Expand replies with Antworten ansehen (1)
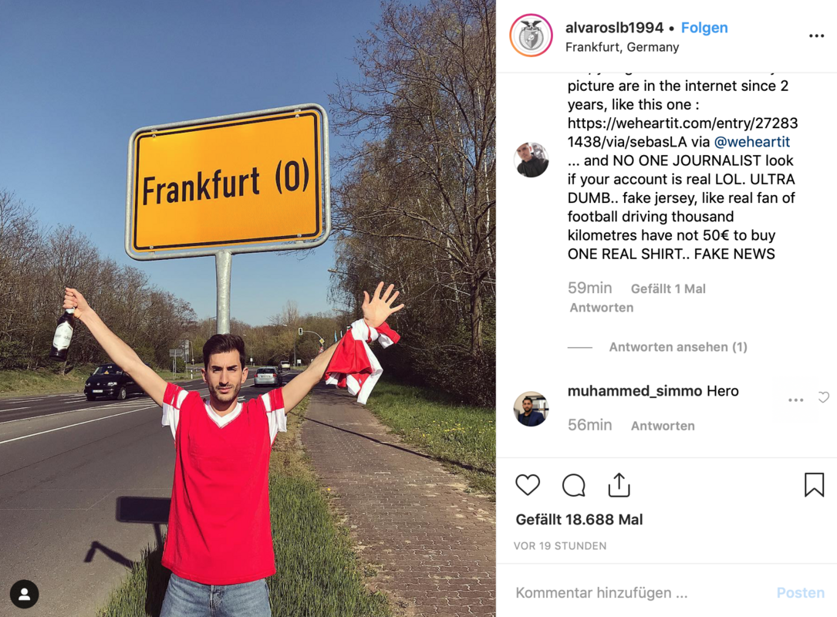 click(x=678, y=347)
